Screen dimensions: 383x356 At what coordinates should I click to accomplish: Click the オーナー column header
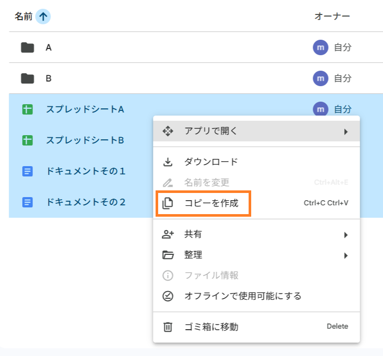pyautogui.click(x=332, y=17)
